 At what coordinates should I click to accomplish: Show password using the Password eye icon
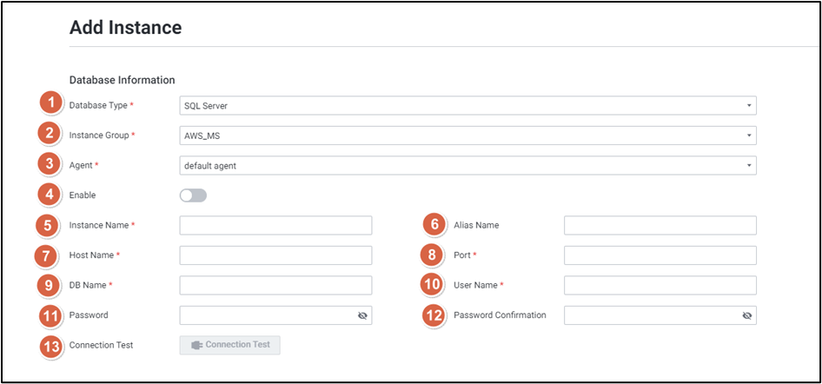362,316
